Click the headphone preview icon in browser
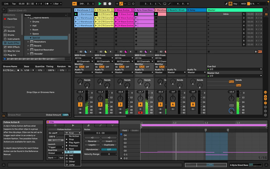This screenshot has width=270, height=169. (x=4, y=59)
